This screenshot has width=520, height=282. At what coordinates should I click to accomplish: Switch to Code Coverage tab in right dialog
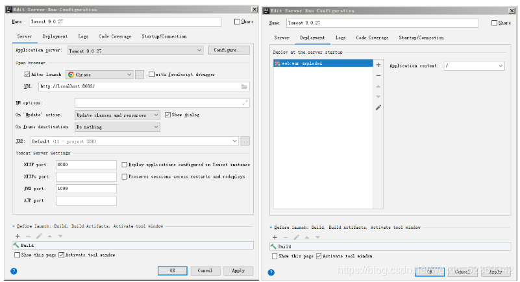pos(373,38)
